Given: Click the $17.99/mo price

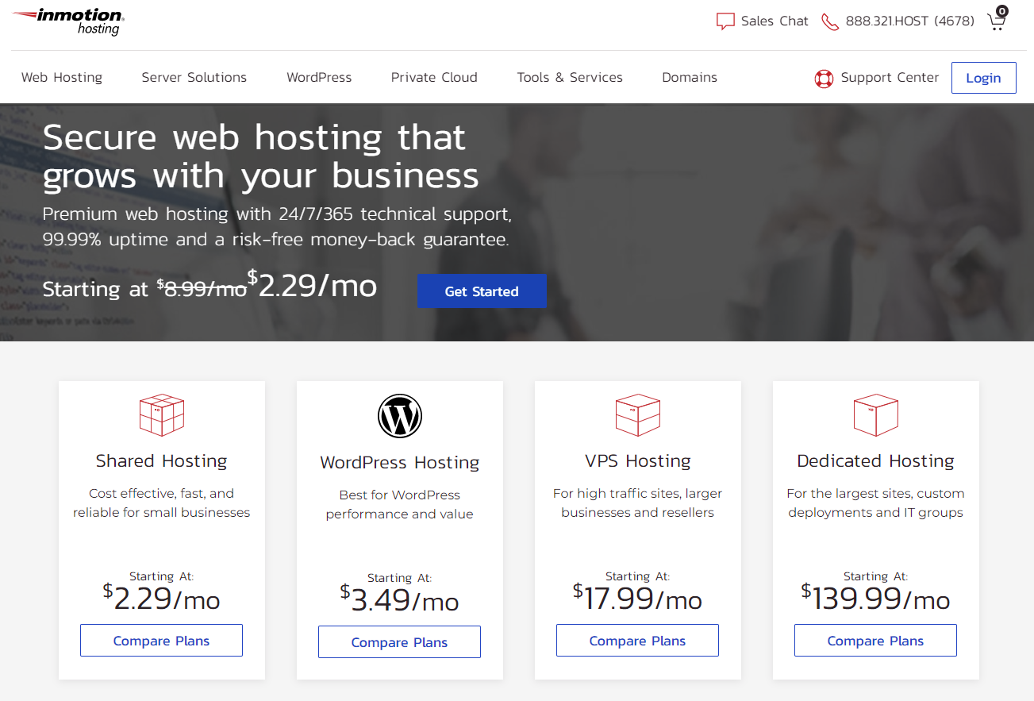Looking at the screenshot, I should pos(638,598).
